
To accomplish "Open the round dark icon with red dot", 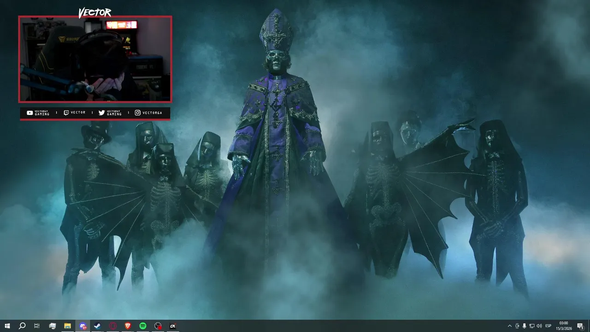I will pos(158,326).
